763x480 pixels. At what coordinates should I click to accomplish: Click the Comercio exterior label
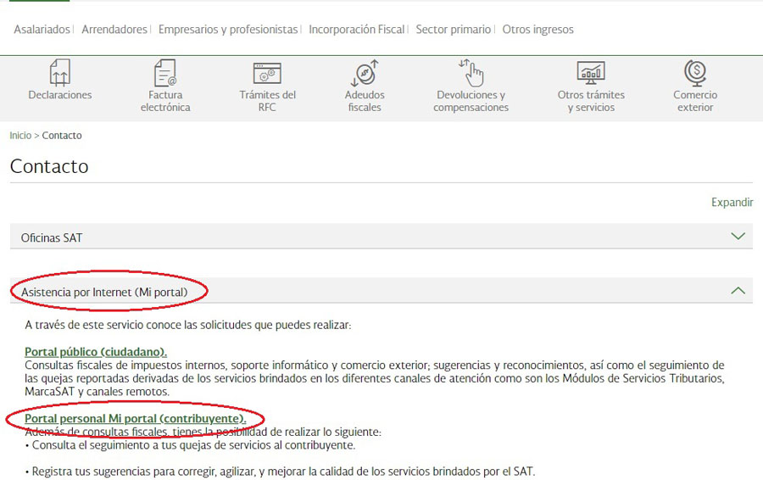695,101
